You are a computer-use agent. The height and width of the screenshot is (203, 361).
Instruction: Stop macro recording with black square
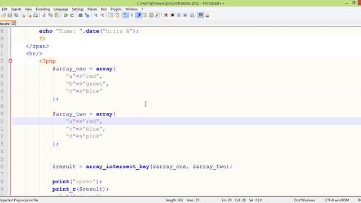point(173,15)
